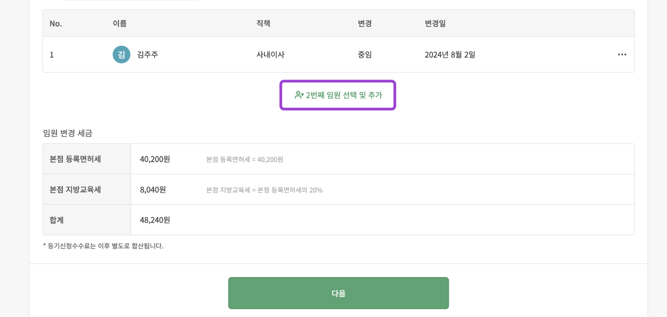Click the 임원 변경 세금 heading
Viewport: 667px width, 317px height.
click(x=68, y=133)
